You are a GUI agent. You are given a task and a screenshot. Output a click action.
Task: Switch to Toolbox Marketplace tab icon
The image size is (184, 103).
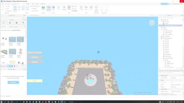tap(3, 23)
